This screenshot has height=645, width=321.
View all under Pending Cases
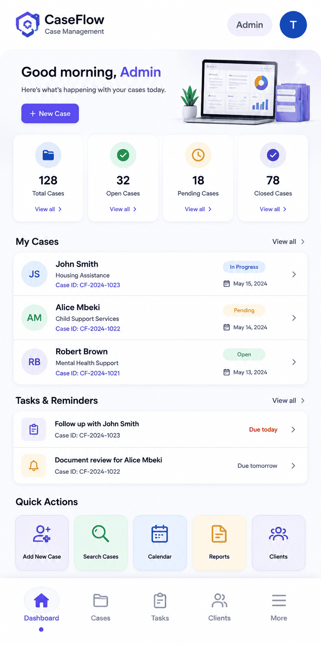coord(198,209)
